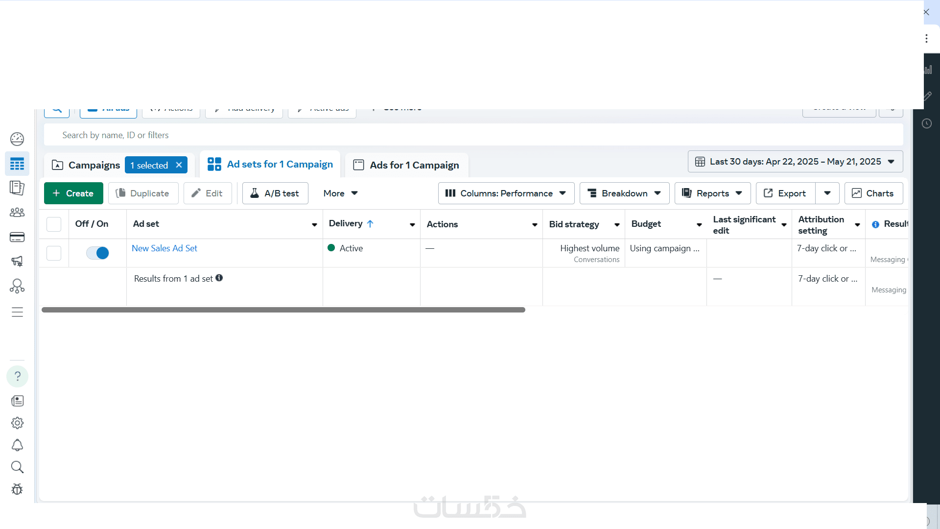Open the Breakdown dropdown

coord(624,193)
